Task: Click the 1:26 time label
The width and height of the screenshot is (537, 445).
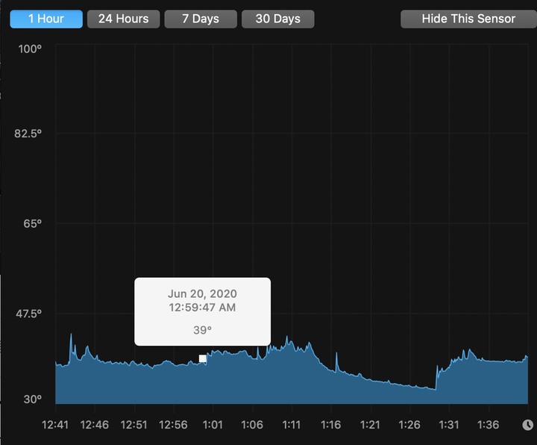Action: tap(409, 425)
